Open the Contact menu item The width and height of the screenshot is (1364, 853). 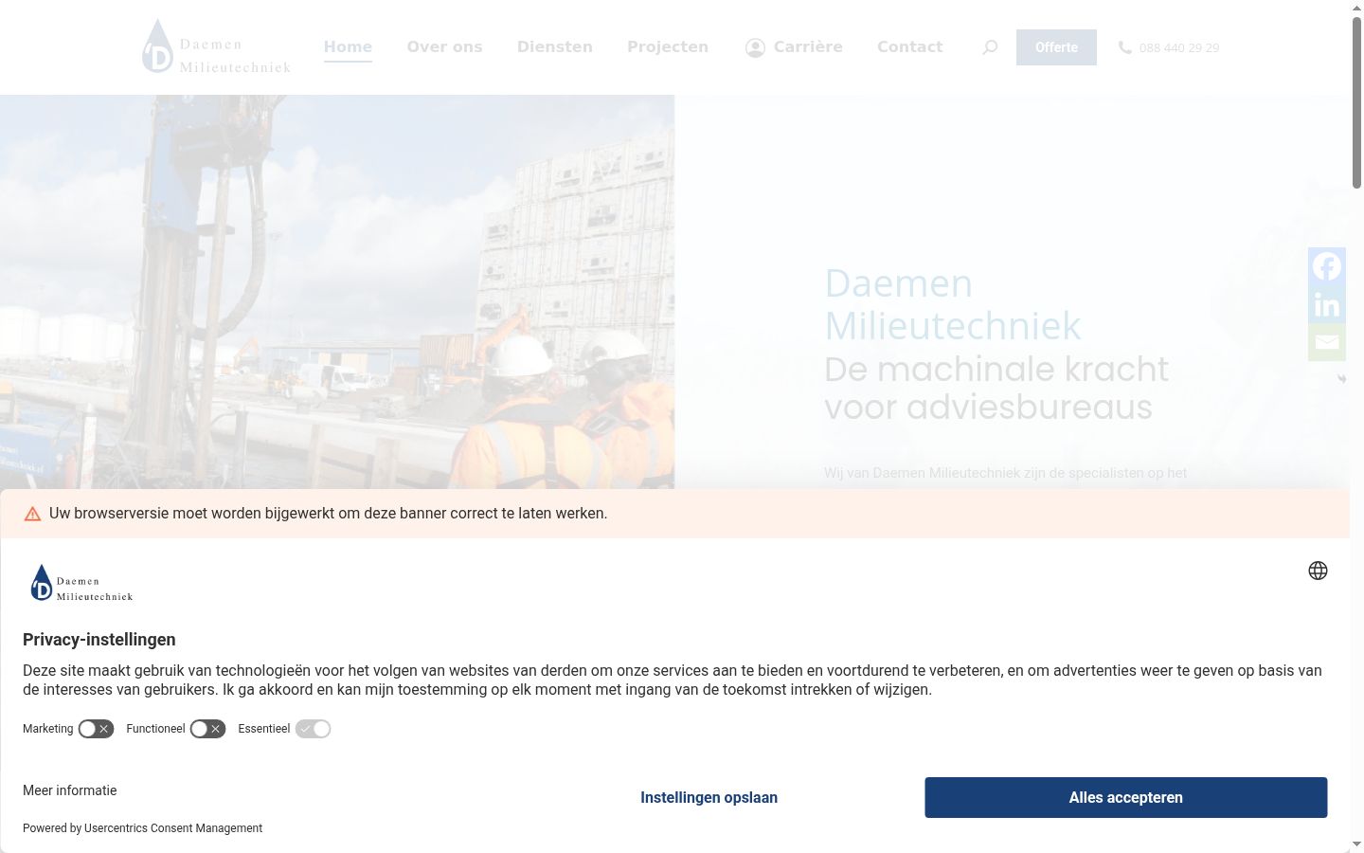click(909, 46)
